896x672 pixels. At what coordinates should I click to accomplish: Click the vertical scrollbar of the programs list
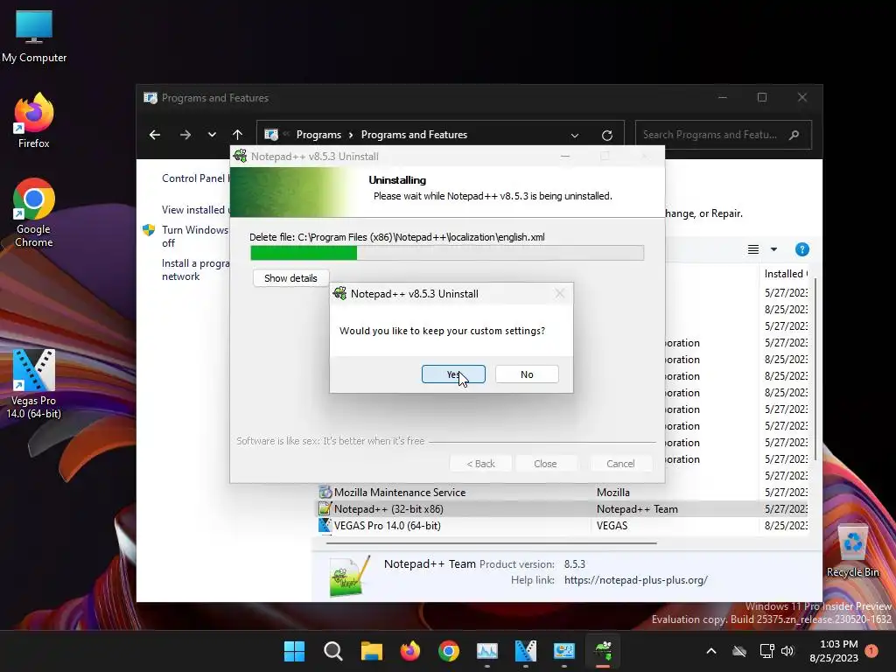(x=815, y=368)
